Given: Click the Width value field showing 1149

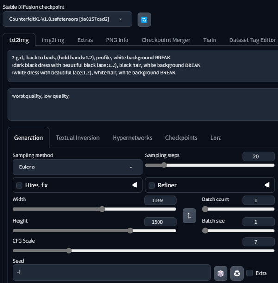Looking at the screenshot, I should [160, 200].
